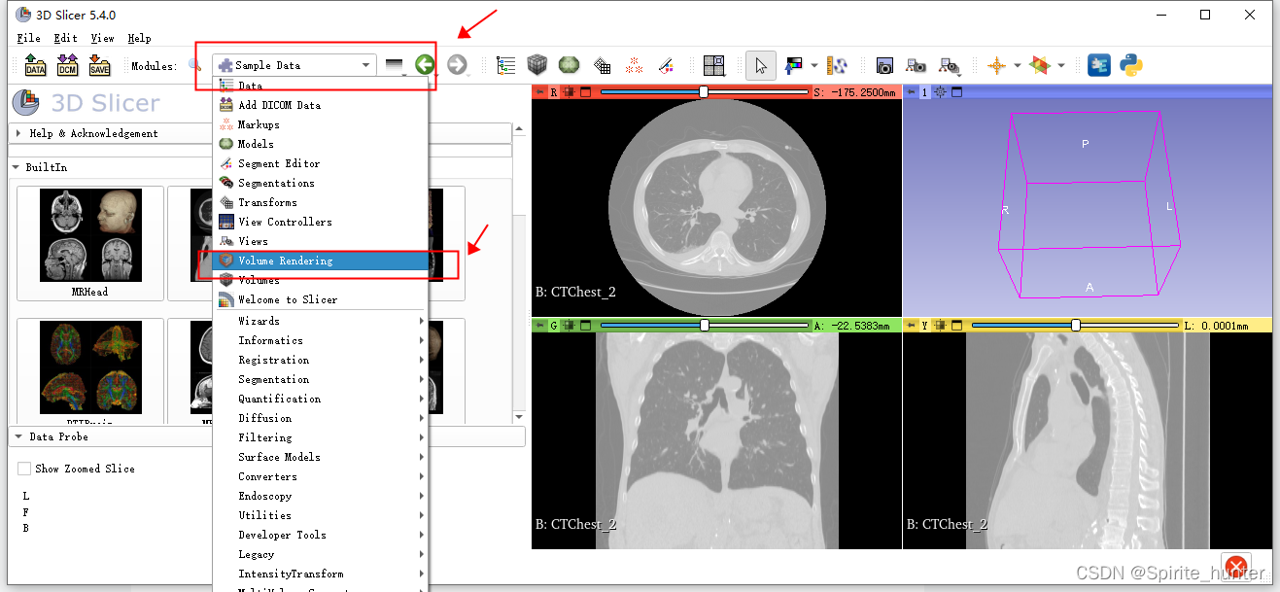This screenshot has width=1280, height=592.
Task: Choose Segment Editor from module list
Action: (321, 163)
